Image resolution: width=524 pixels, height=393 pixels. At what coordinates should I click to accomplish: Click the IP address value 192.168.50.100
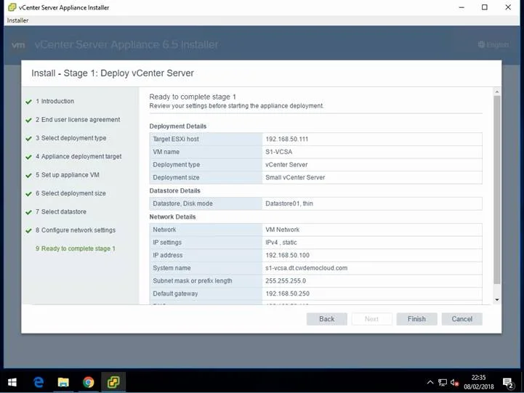click(287, 255)
